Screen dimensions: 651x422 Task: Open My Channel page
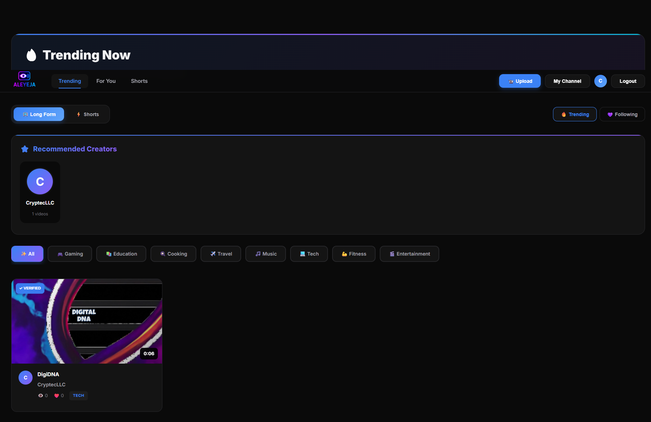567,81
